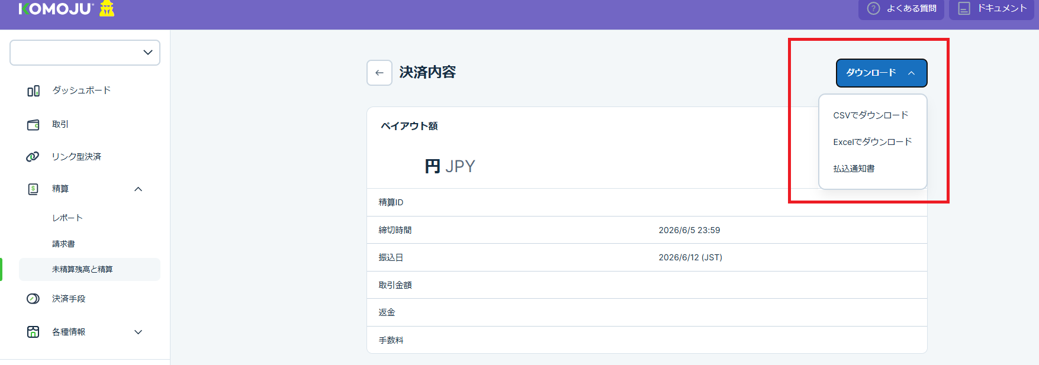Select CSVでダウンロード from the menu
Image resolution: width=1039 pixels, height=365 pixels.
click(x=870, y=115)
